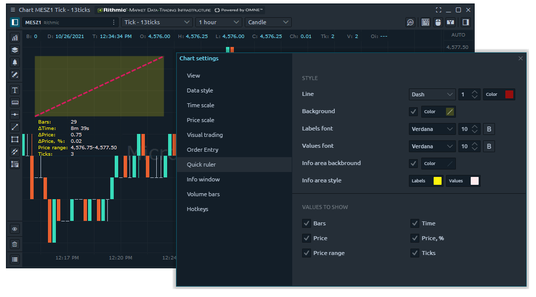536x297 pixels.
Task: Open the Labels font Verdana dropdown
Action: pyautogui.click(x=432, y=129)
